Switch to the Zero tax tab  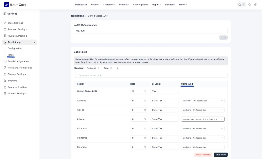(106, 68)
